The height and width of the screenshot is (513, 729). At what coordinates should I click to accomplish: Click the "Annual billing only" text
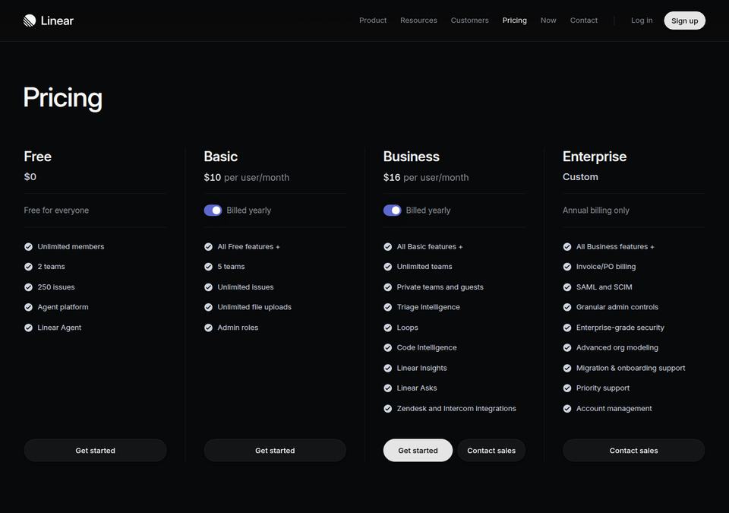pos(596,211)
